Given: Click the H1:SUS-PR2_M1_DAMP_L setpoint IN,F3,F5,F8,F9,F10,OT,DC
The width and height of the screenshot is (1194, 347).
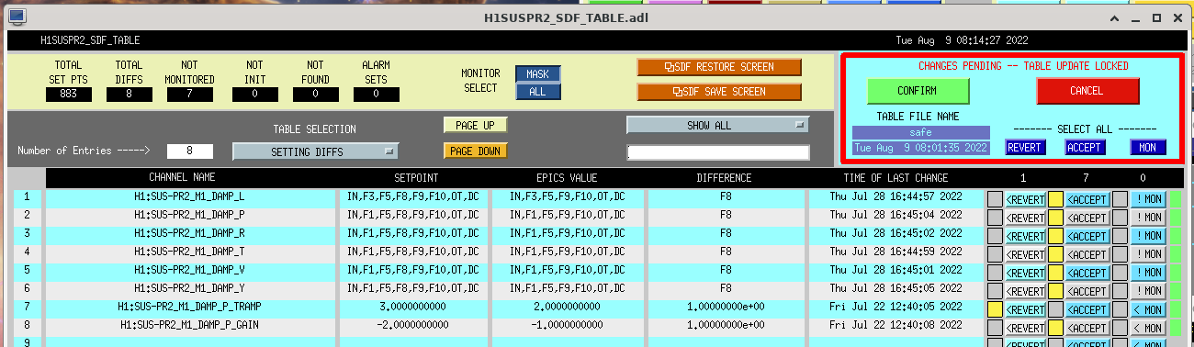Looking at the screenshot, I should click(x=414, y=196).
